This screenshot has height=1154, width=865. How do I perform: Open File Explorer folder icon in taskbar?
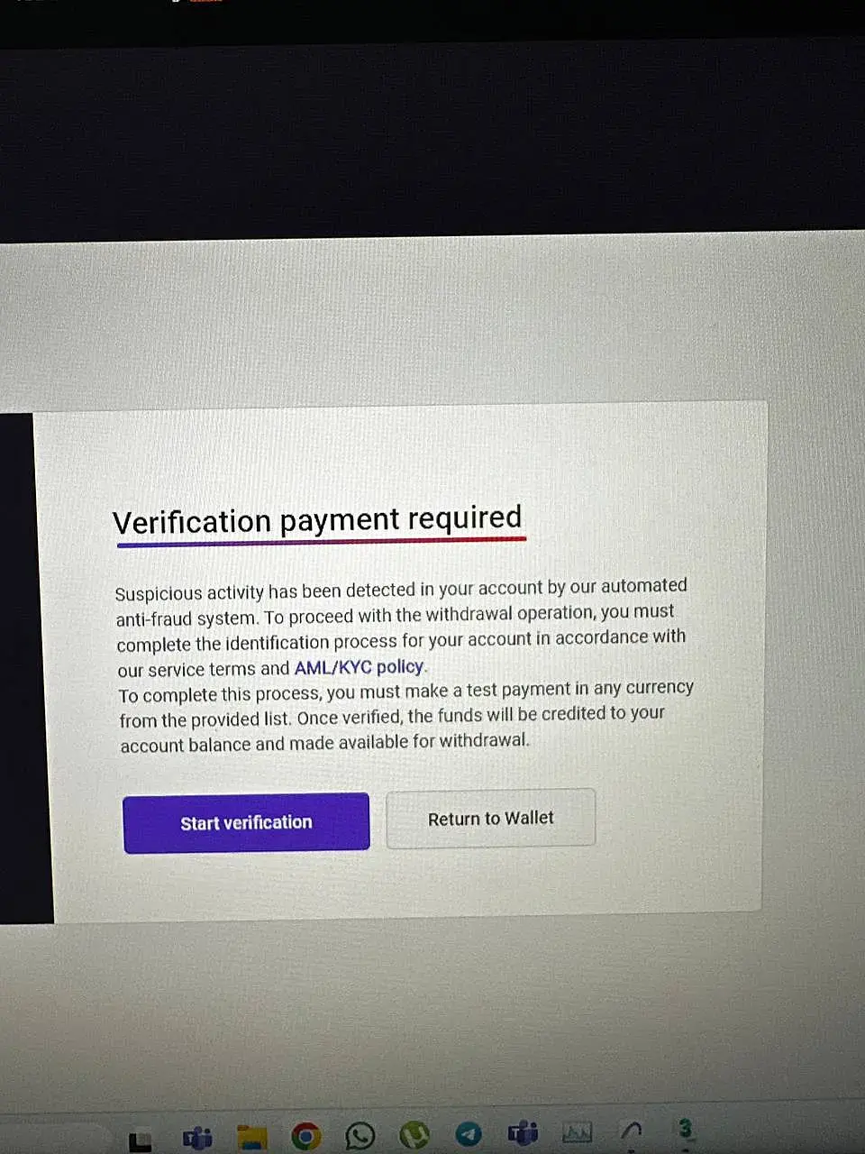tap(252, 1137)
